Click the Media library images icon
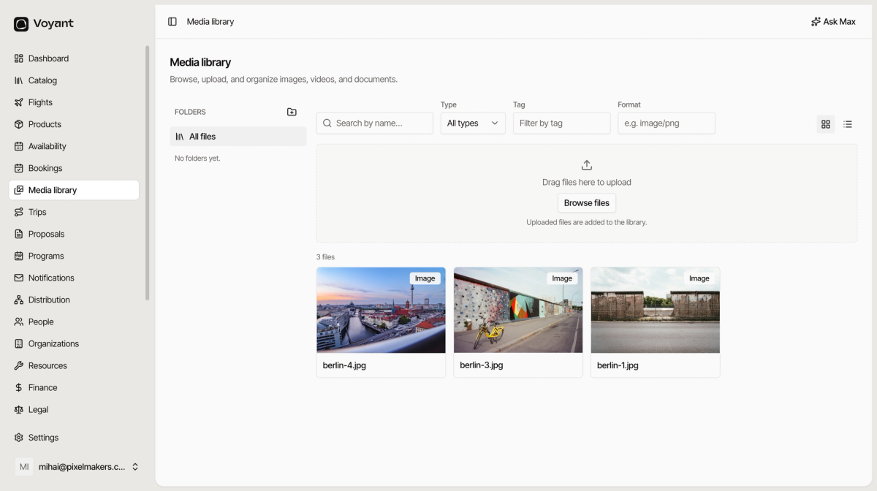The height and width of the screenshot is (491, 877). pos(19,190)
